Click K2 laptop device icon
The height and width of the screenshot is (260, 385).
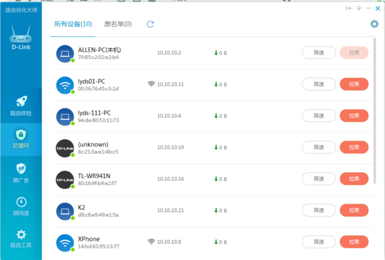pyautogui.click(x=65, y=211)
